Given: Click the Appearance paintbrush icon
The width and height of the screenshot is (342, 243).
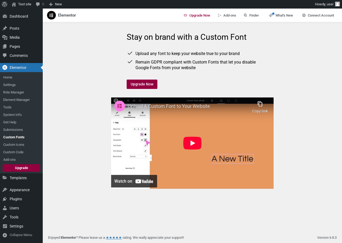Looking at the screenshot, I should coord(5,190).
